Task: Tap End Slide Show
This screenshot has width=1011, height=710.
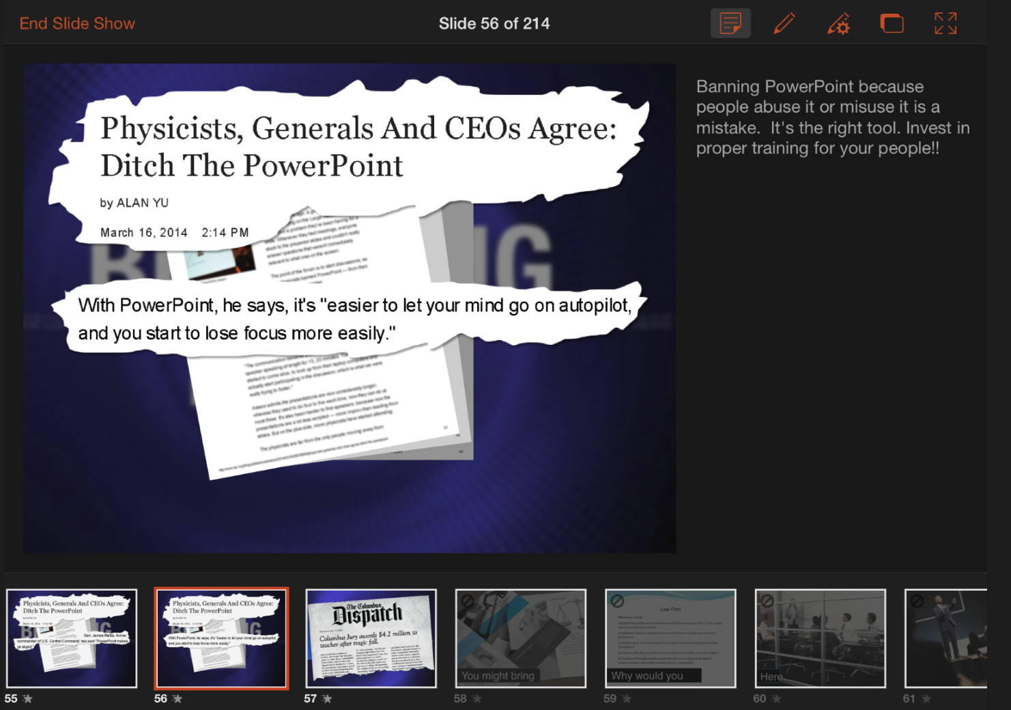Action: tap(77, 24)
